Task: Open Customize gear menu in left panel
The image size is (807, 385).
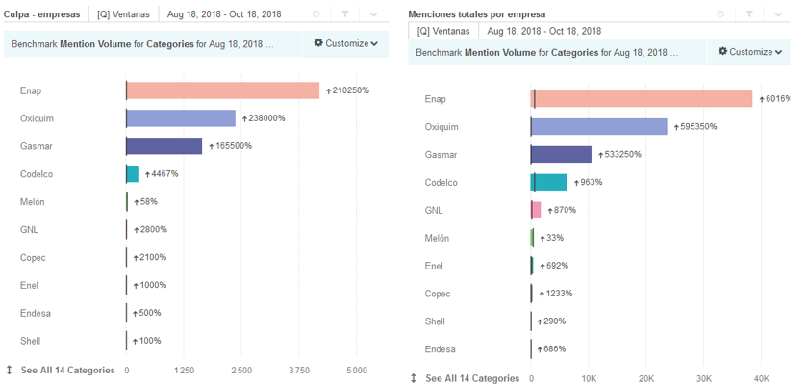Action: pyautogui.click(x=345, y=43)
